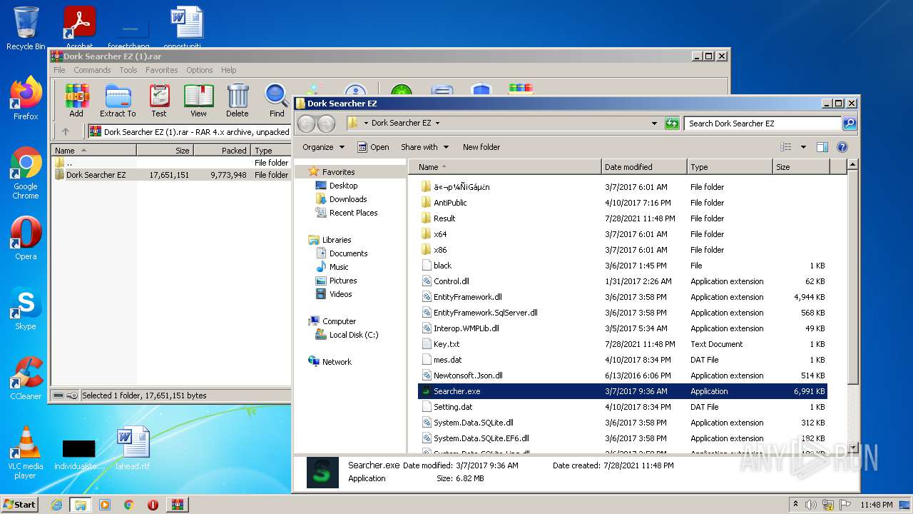913x514 pixels.
Task: Select Pictures library in navigation pane
Action: point(343,281)
